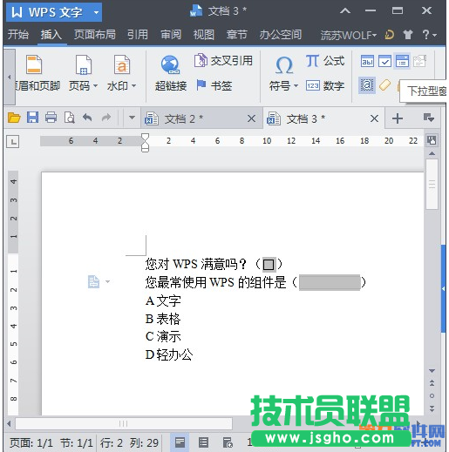Viewport: 449px width, 452px height.
Task: Click the indent marker on the ruler
Action: point(145,143)
